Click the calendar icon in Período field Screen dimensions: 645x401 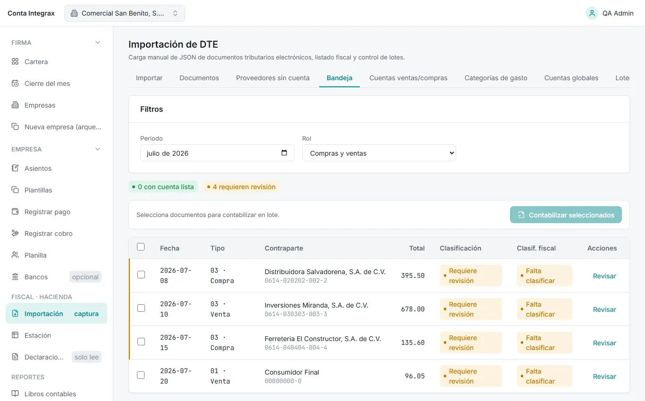pyautogui.click(x=284, y=153)
